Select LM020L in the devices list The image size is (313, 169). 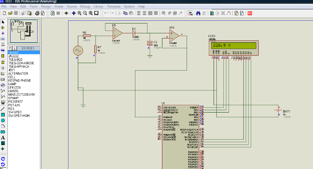point(14,91)
